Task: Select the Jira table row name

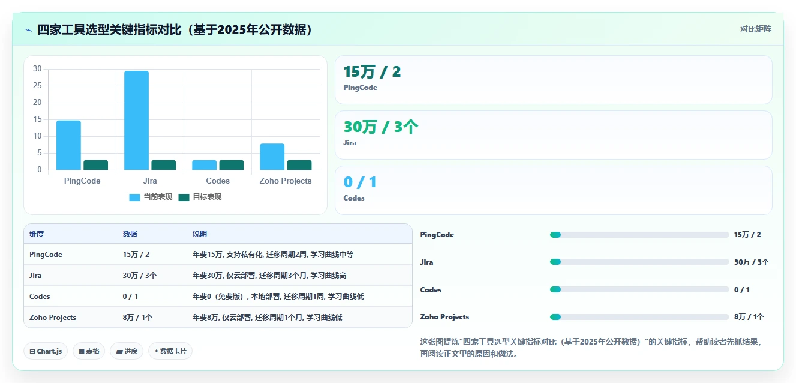Action: [x=35, y=276]
